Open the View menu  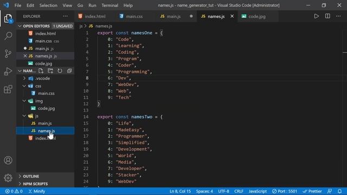67,5
